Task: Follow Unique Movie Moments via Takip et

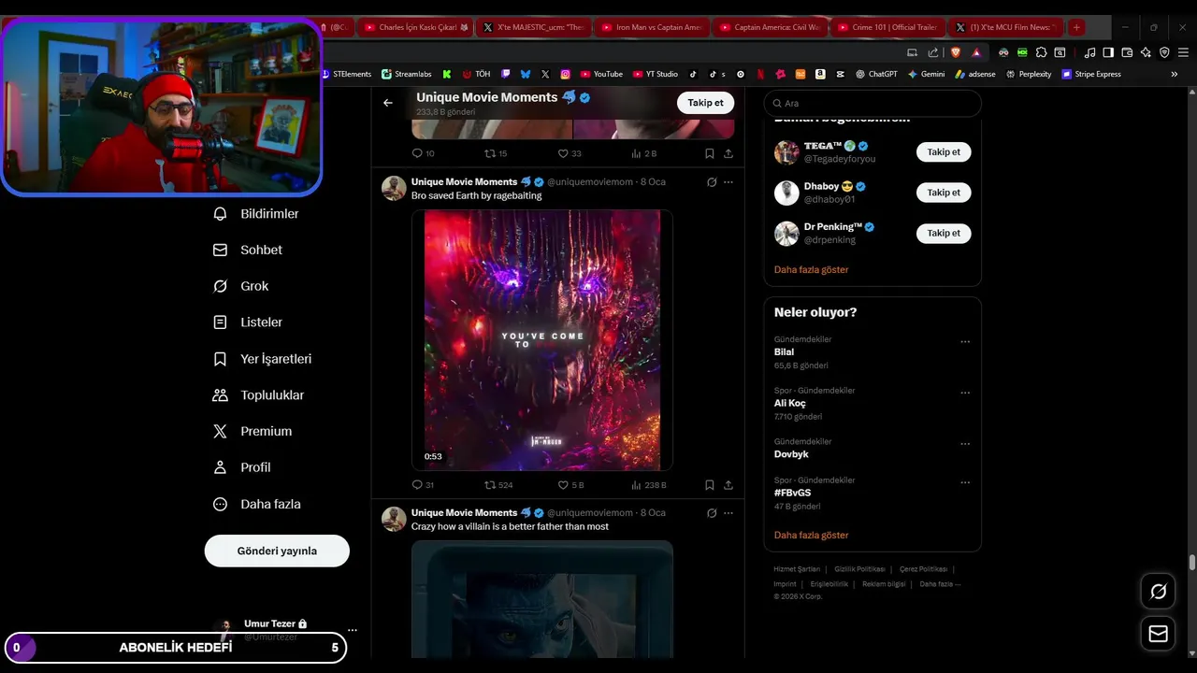Action: point(705,103)
